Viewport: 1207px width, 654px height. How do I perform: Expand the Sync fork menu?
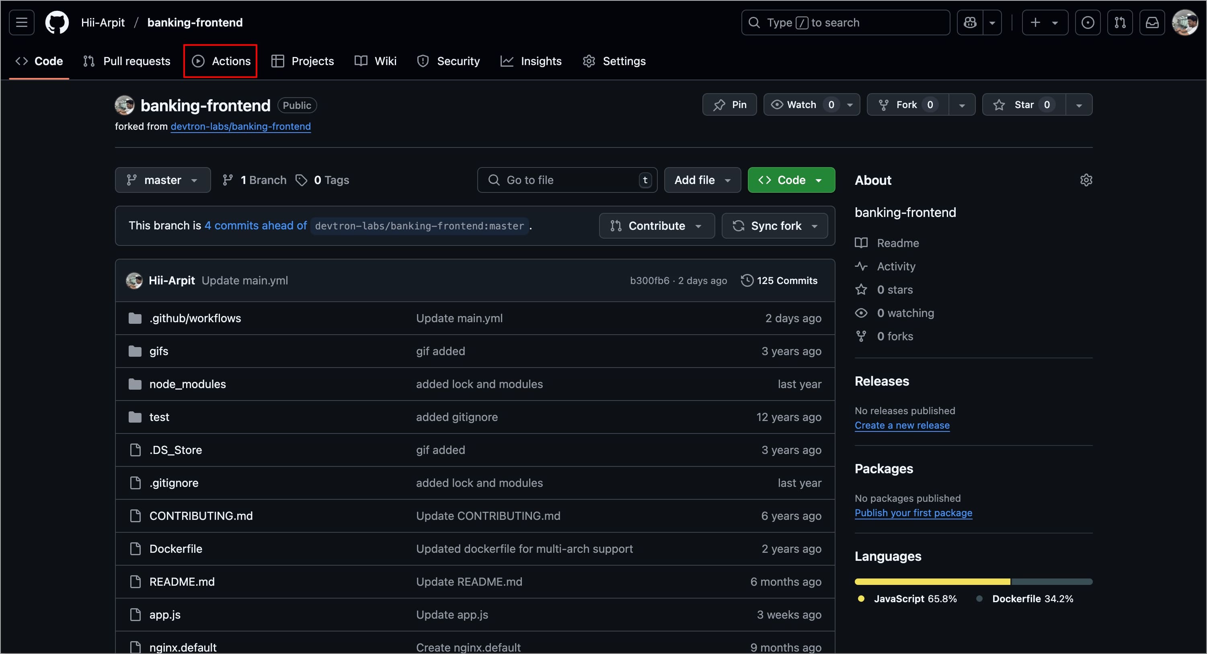774,226
